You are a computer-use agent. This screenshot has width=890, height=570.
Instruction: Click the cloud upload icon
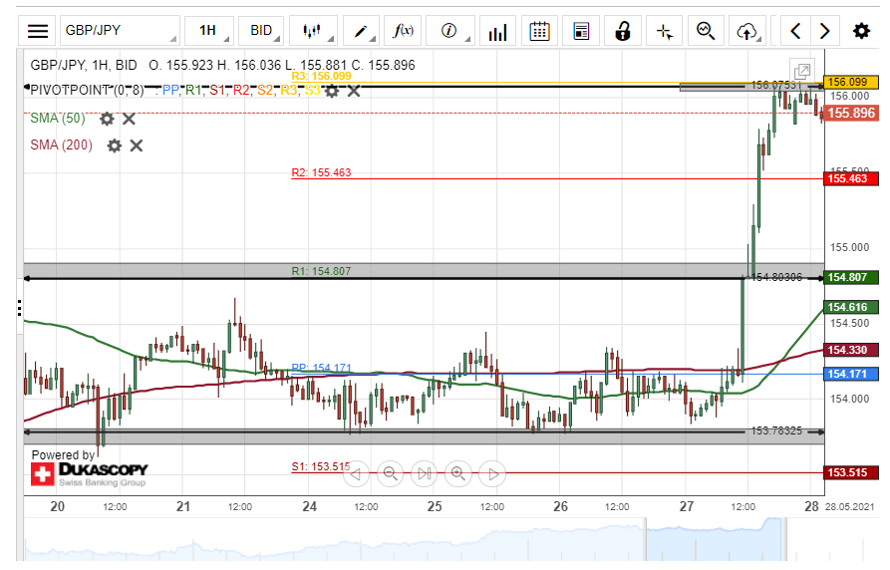[746, 31]
